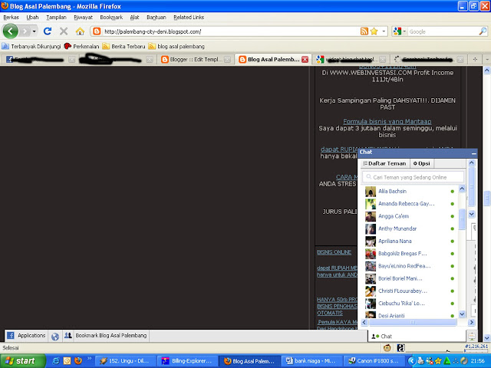Click the Christi FLouurabey avatar thumbnail
Viewport: 491px width, 368px height.
pyautogui.click(x=371, y=291)
